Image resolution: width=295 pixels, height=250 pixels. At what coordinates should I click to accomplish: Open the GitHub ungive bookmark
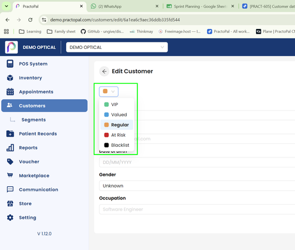[103, 31]
